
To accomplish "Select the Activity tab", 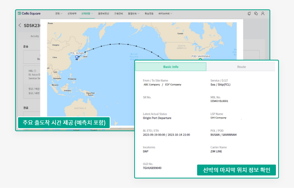I will point(35,36).
